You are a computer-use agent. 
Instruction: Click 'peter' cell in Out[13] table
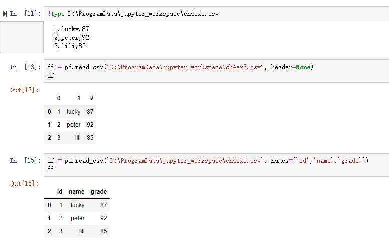(74, 125)
